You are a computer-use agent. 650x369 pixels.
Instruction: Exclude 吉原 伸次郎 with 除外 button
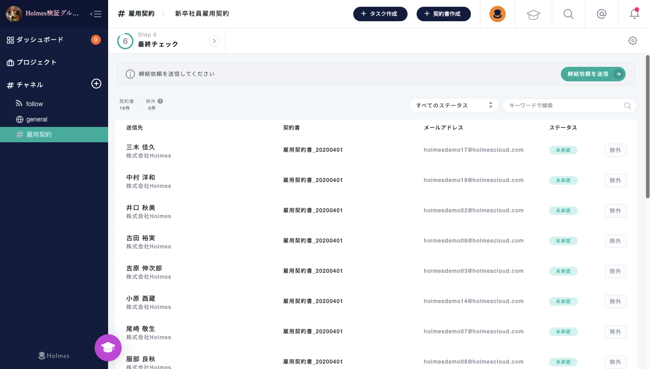tap(615, 271)
